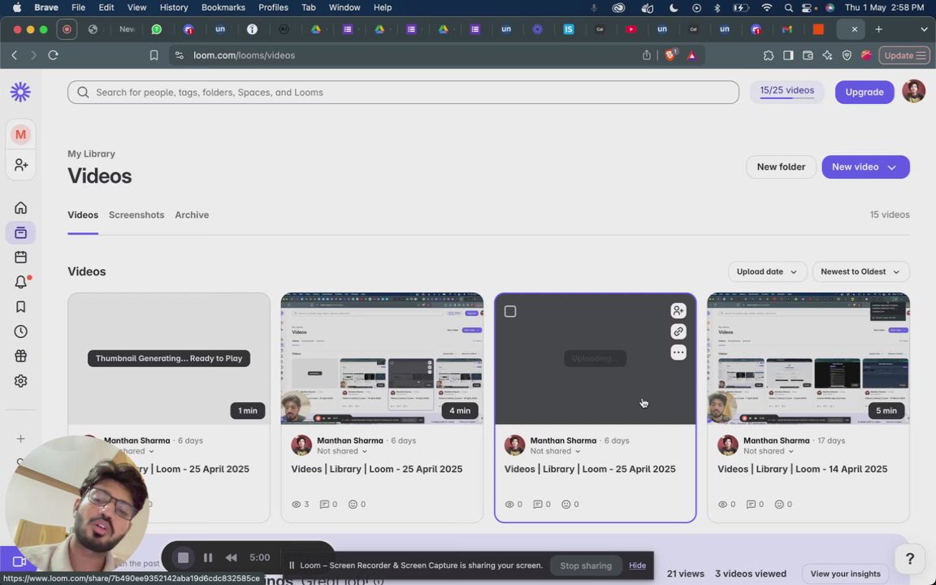Screen dimensions: 936x585
Task: Open the M workspace avatar
Action: (x=20, y=134)
